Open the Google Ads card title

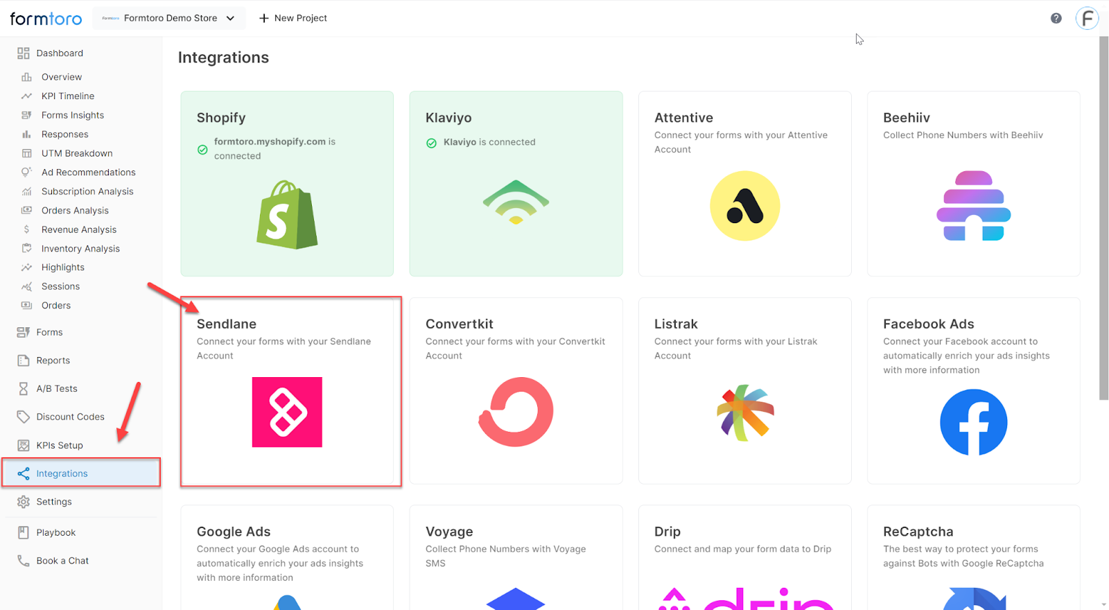click(x=234, y=532)
